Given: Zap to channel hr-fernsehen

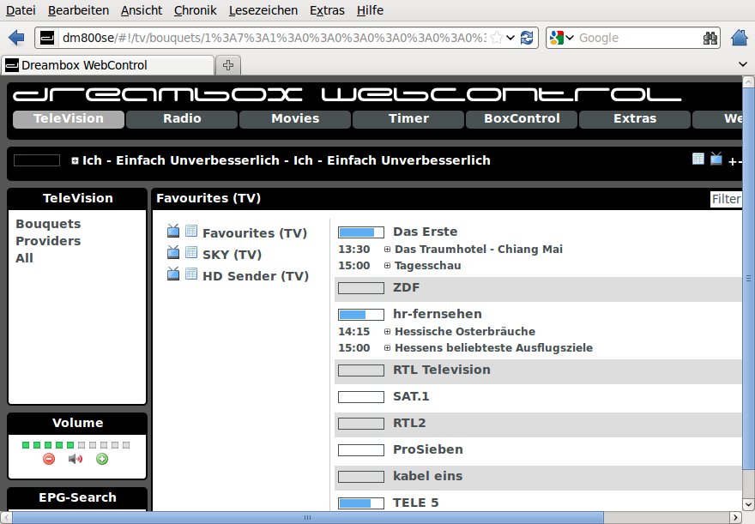Looking at the screenshot, I should click(x=438, y=314).
